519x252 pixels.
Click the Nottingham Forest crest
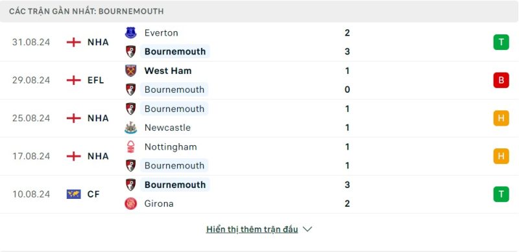click(131, 147)
